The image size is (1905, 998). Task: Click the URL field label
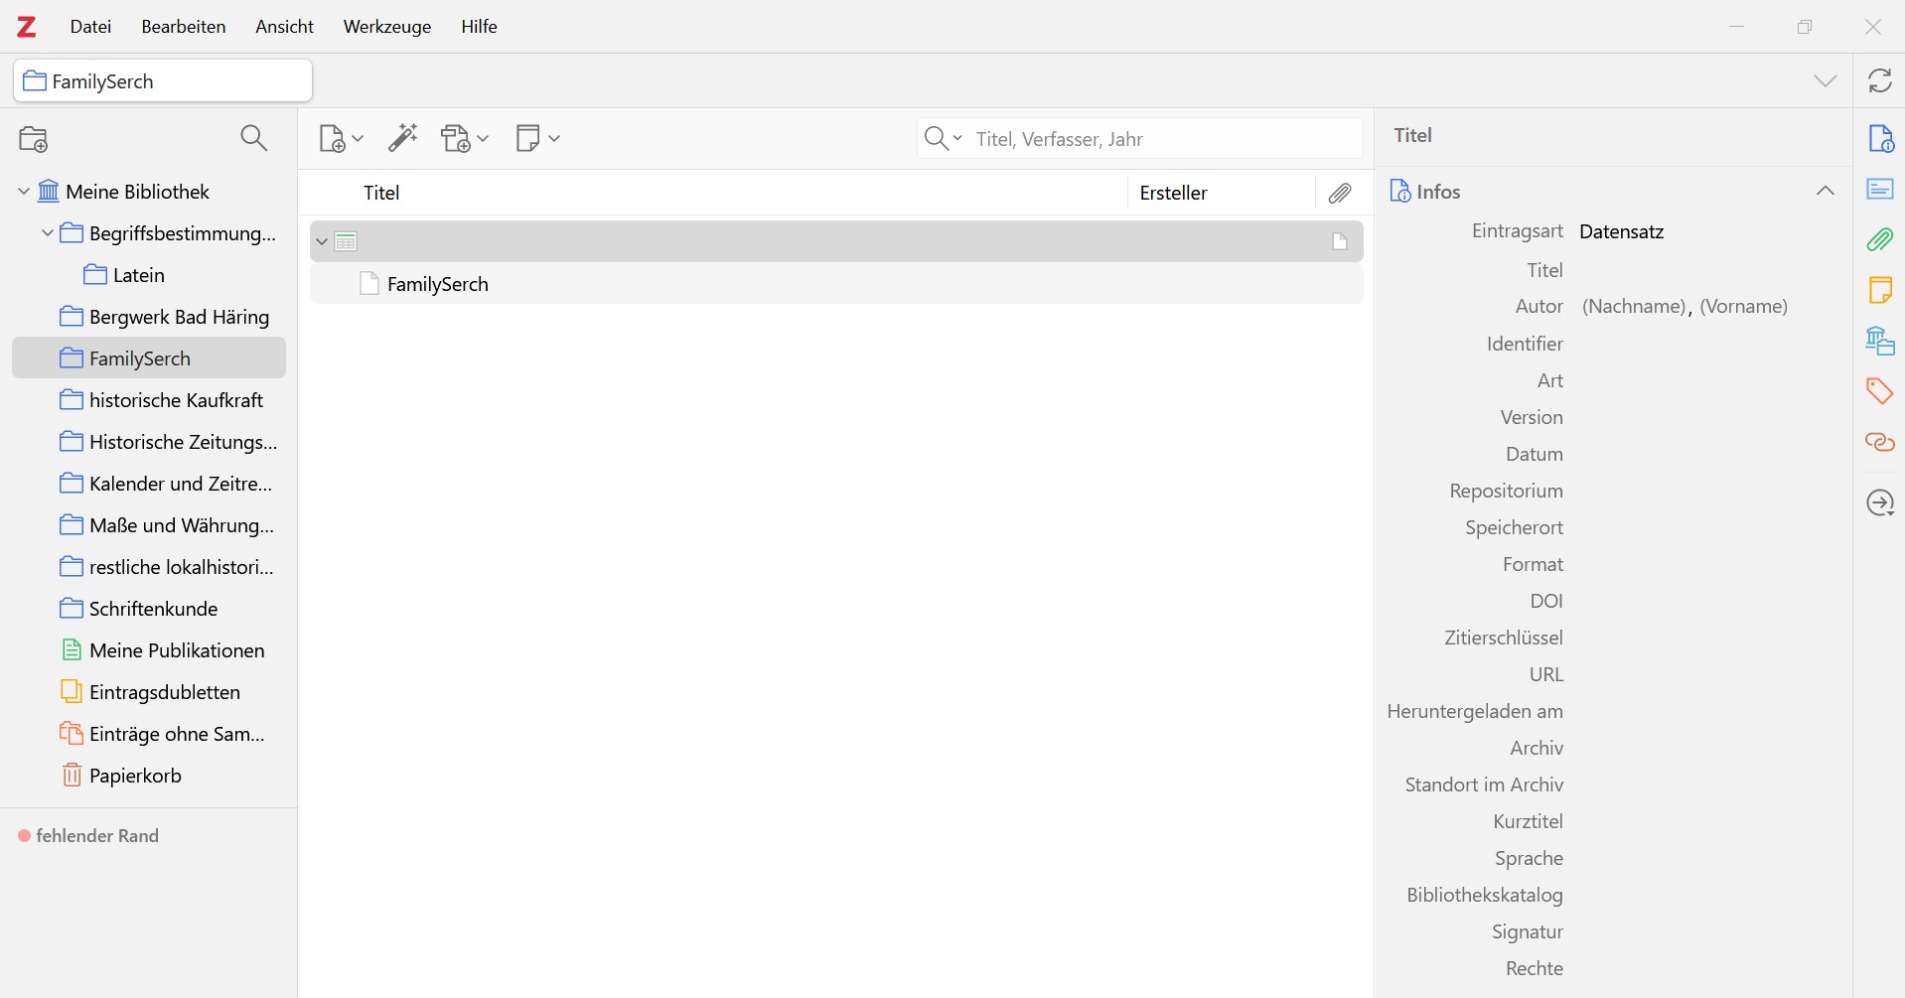[x=1546, y=674]
